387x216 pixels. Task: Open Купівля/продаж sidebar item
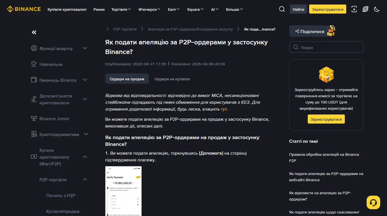click(x=63, y=211)
